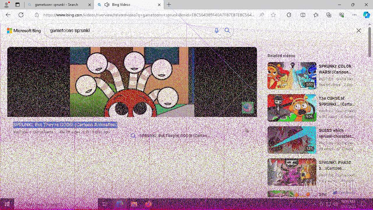Open the Windows Start button
Viewport: 373px width, 210px height.
[7, 204]
